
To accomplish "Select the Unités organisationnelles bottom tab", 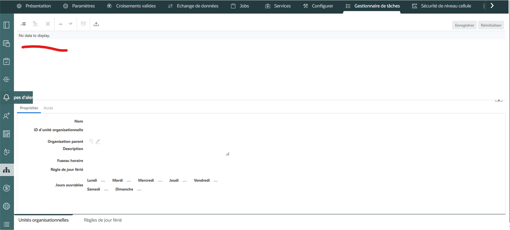I will 44,220.
